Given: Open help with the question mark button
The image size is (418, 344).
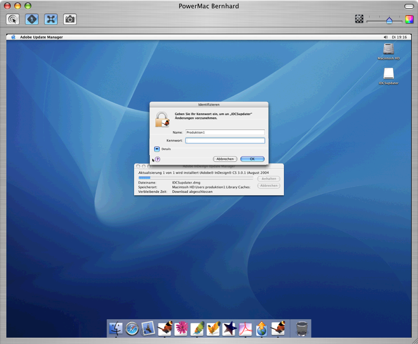Looking at the screenshot, I should pyautogui.click(x=158, y=159).
